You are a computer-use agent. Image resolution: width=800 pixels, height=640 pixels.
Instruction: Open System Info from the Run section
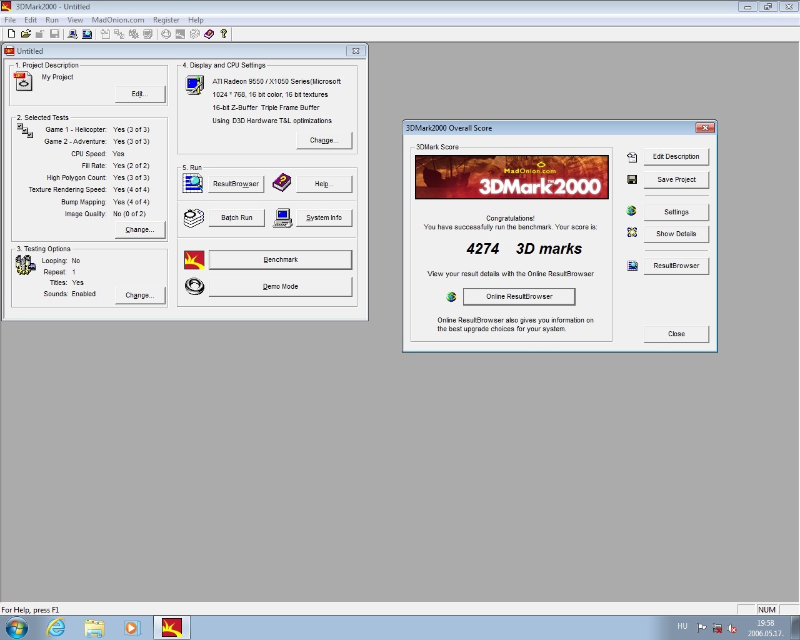tap(324, 218)
